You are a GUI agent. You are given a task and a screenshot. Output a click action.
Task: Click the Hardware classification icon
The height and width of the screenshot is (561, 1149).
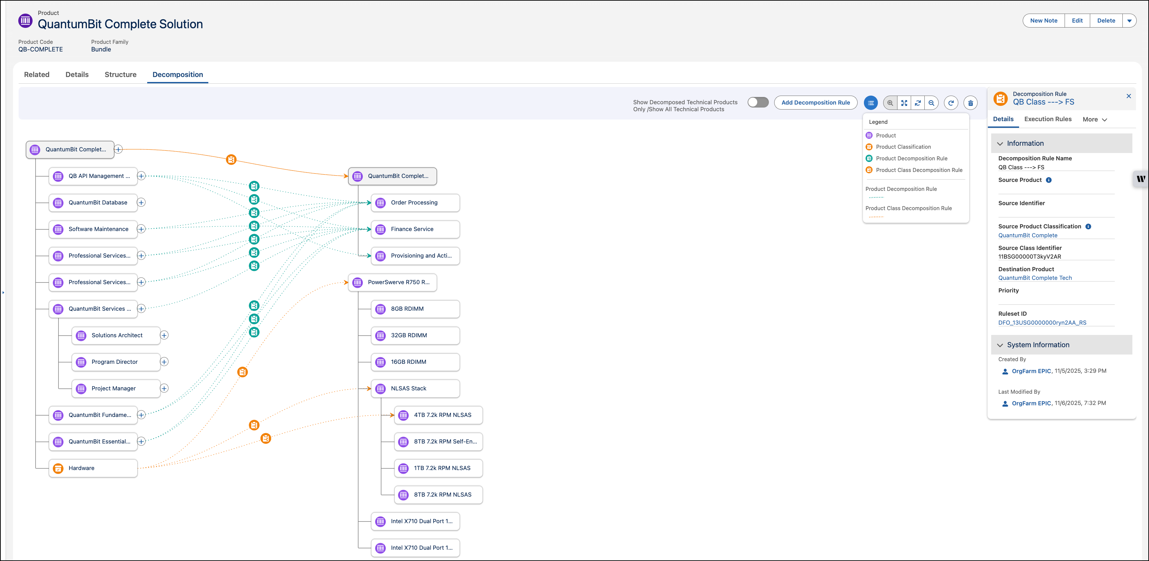[x=58, y=468]
